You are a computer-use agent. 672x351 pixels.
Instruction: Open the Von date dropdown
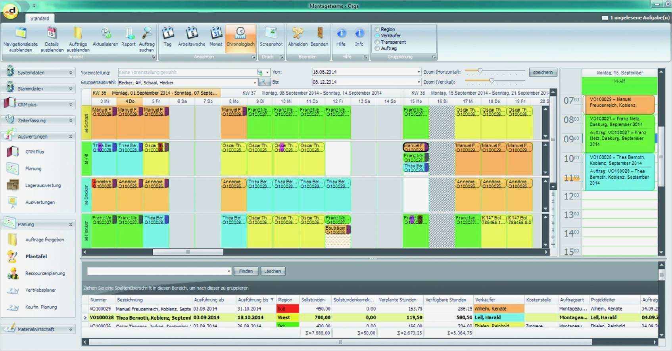click(419, 72)
